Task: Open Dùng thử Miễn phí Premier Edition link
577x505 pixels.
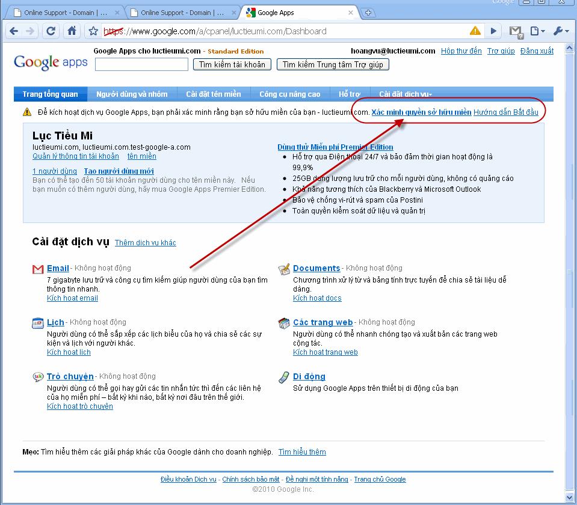Action: pos(335,147)
